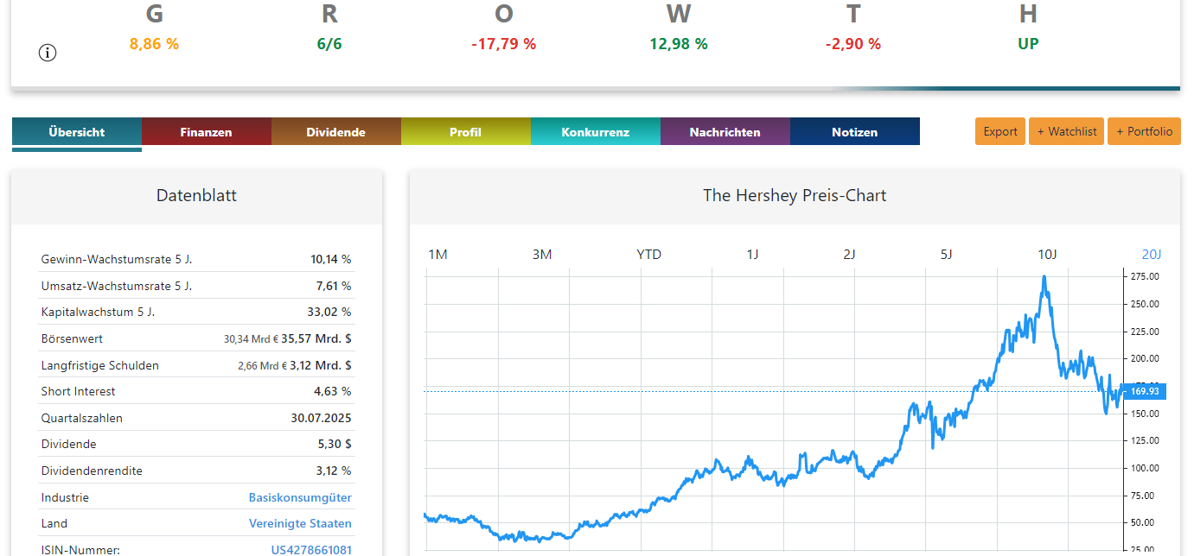Set chart range to 1J

point(752,254)
